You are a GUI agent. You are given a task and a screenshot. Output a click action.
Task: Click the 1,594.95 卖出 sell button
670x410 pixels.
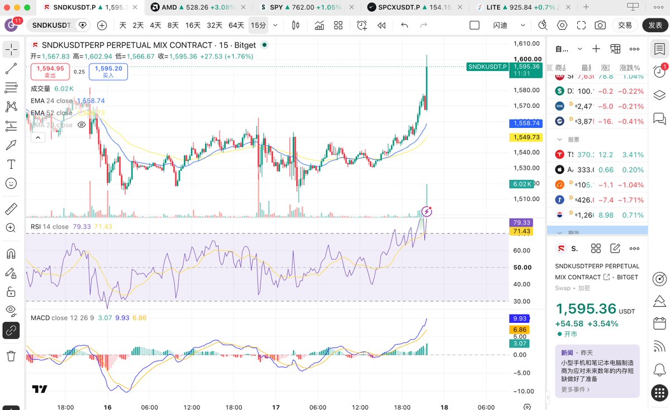(x=50, y=71)
